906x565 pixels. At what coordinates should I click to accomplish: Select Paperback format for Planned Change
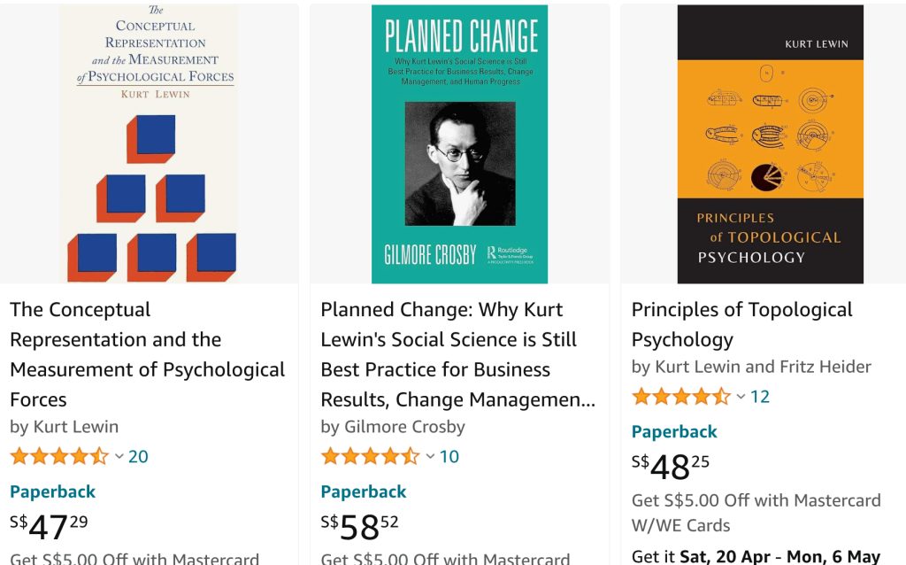(x=363, y=491)
